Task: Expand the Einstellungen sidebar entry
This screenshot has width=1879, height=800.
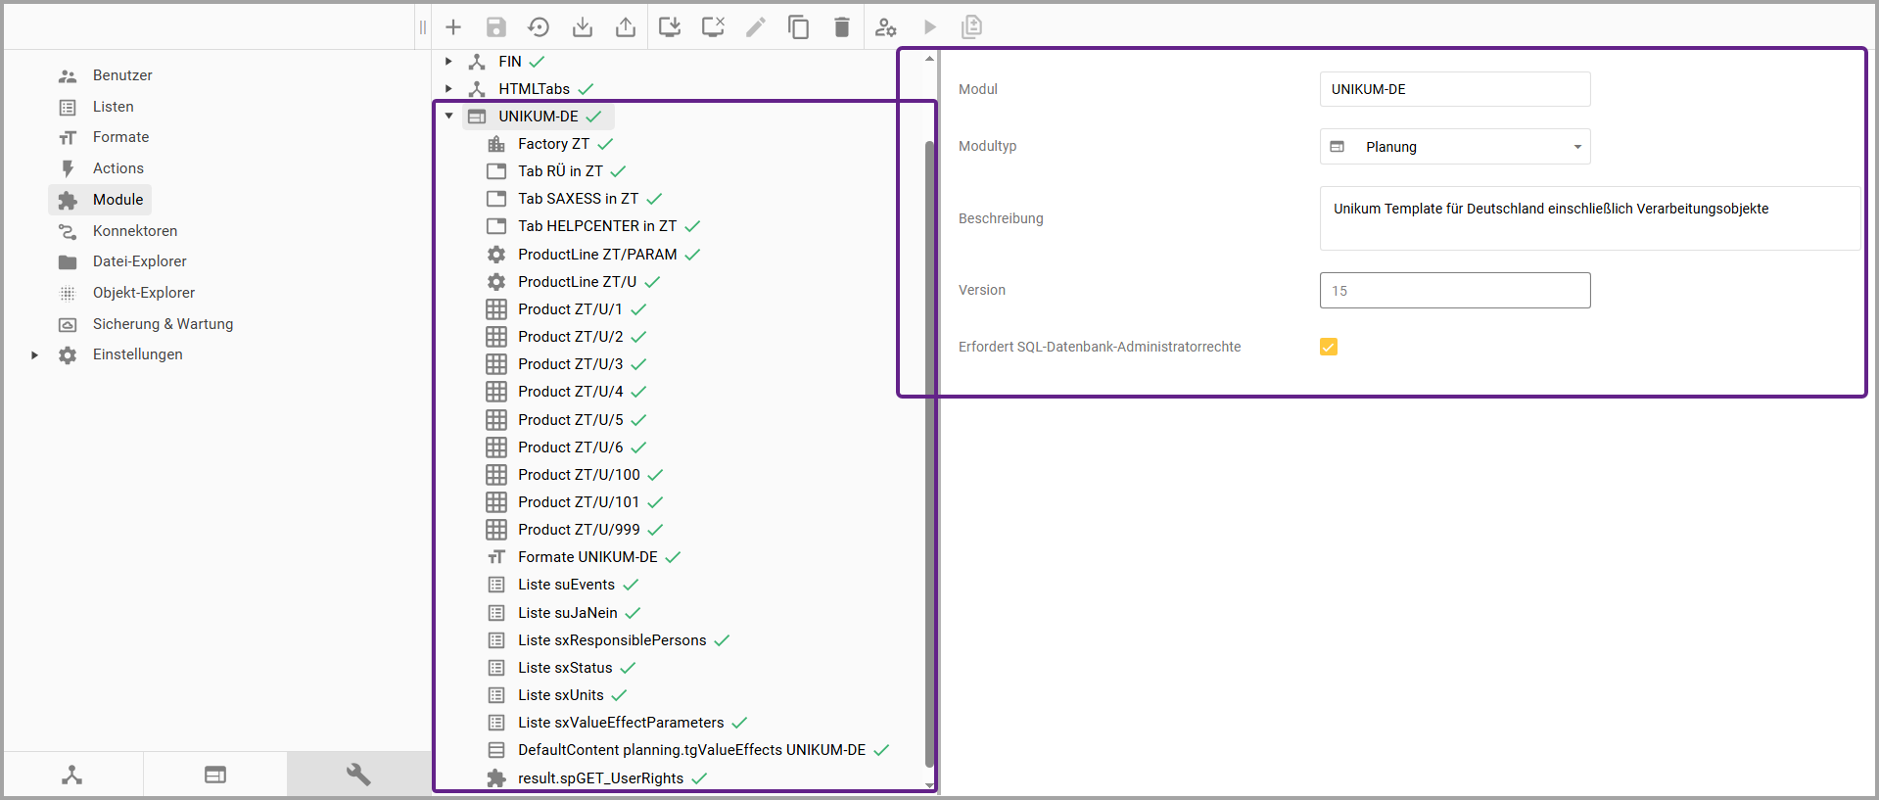Action: (35, 355)
